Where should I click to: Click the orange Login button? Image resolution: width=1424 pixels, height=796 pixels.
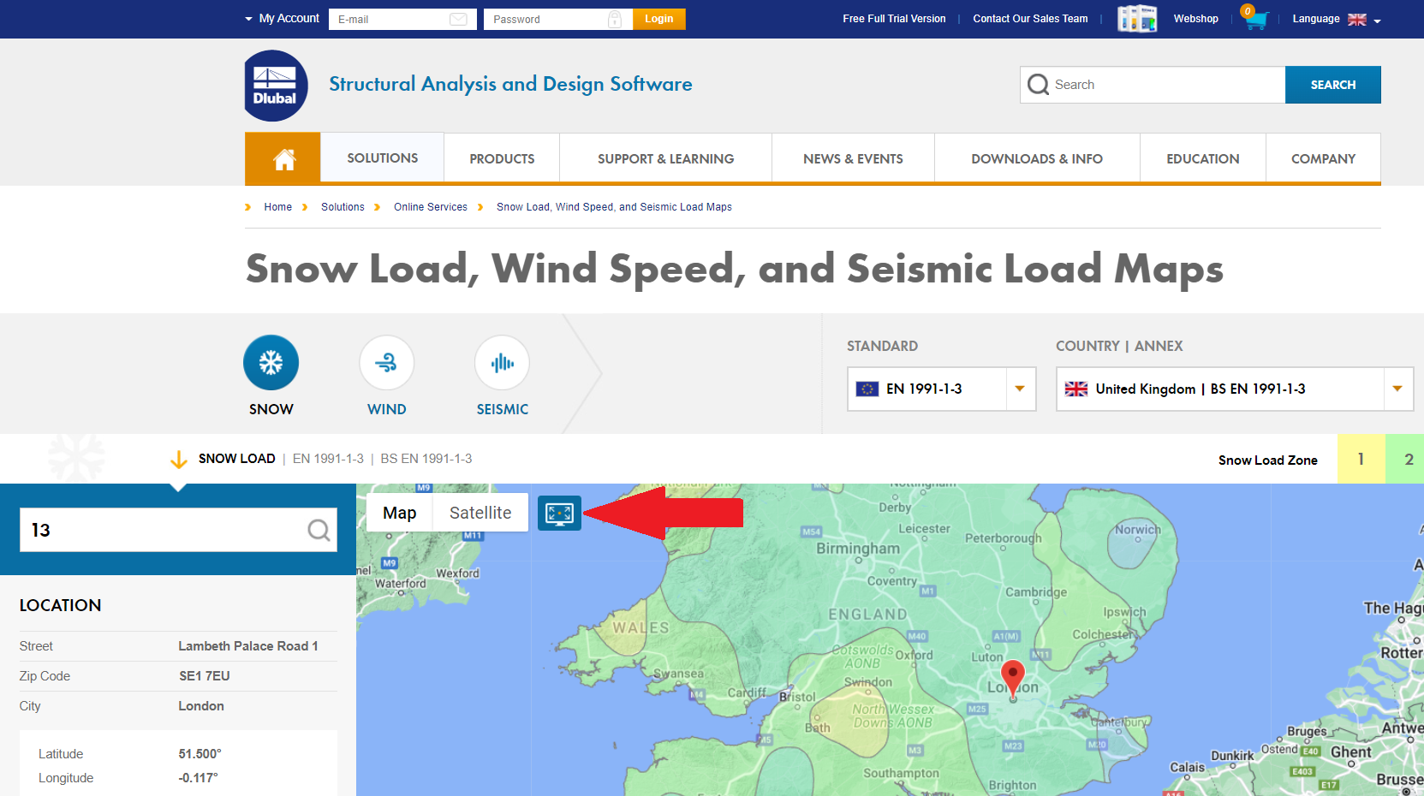click(x=659, y=19)
